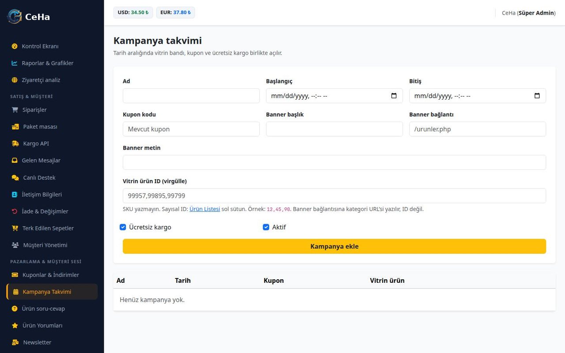565x353 pixels.
Task: Click the Paket masası boxes icon
Action: pos(15,127)
